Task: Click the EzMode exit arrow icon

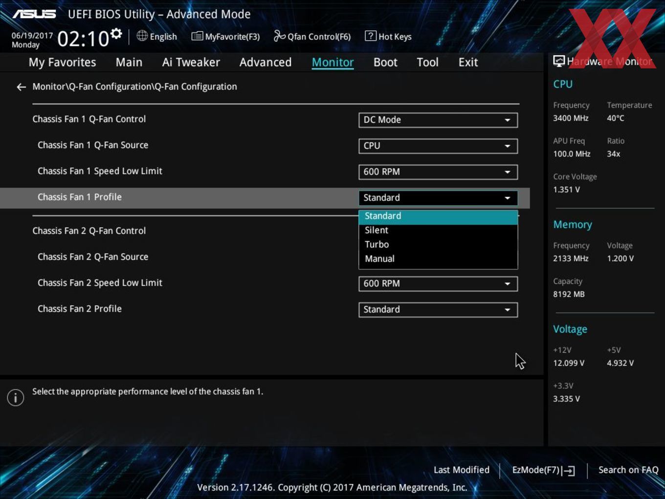Action: (568, 471)
